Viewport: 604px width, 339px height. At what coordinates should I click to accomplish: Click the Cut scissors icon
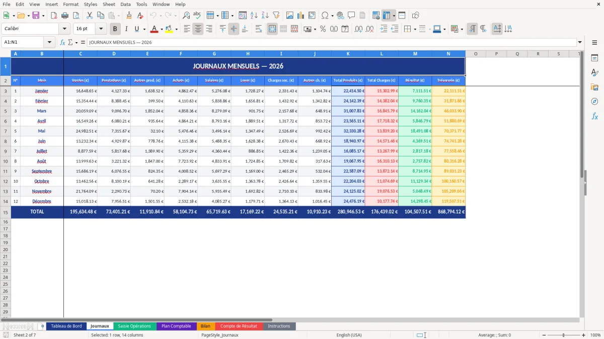(90, 16)
